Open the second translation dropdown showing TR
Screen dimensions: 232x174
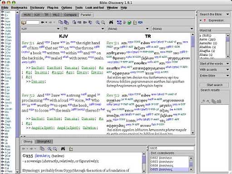tap(84, 29)
